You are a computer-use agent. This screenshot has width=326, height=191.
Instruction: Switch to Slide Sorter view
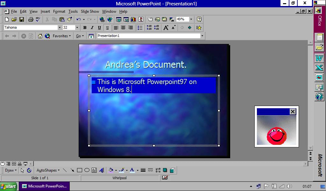[13, 163]
